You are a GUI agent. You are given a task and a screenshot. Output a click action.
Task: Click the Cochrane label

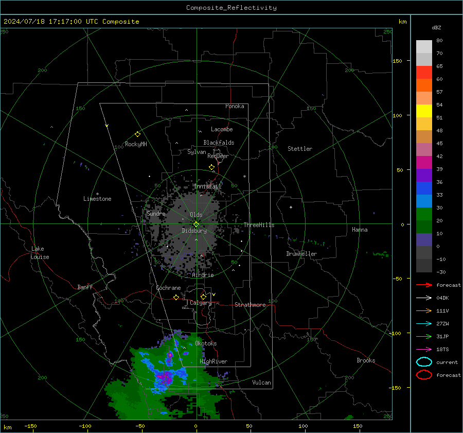[168, 288]
